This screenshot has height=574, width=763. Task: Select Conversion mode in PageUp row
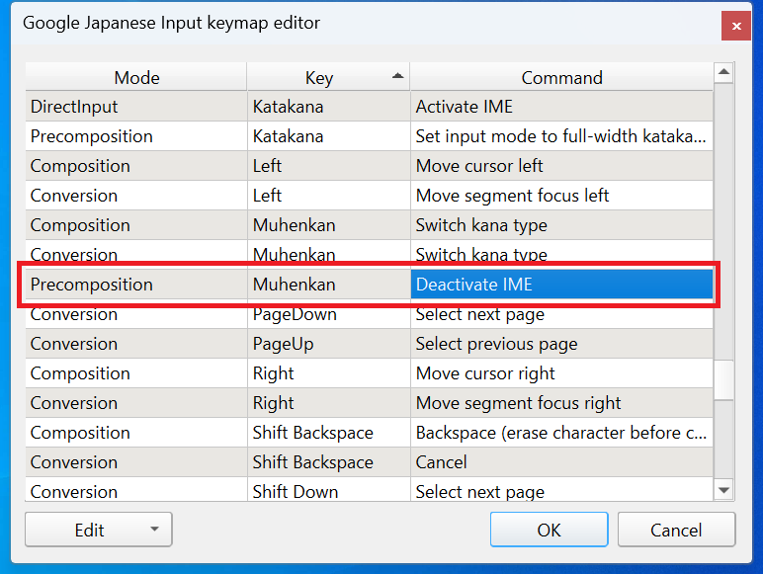click(136, 344)
